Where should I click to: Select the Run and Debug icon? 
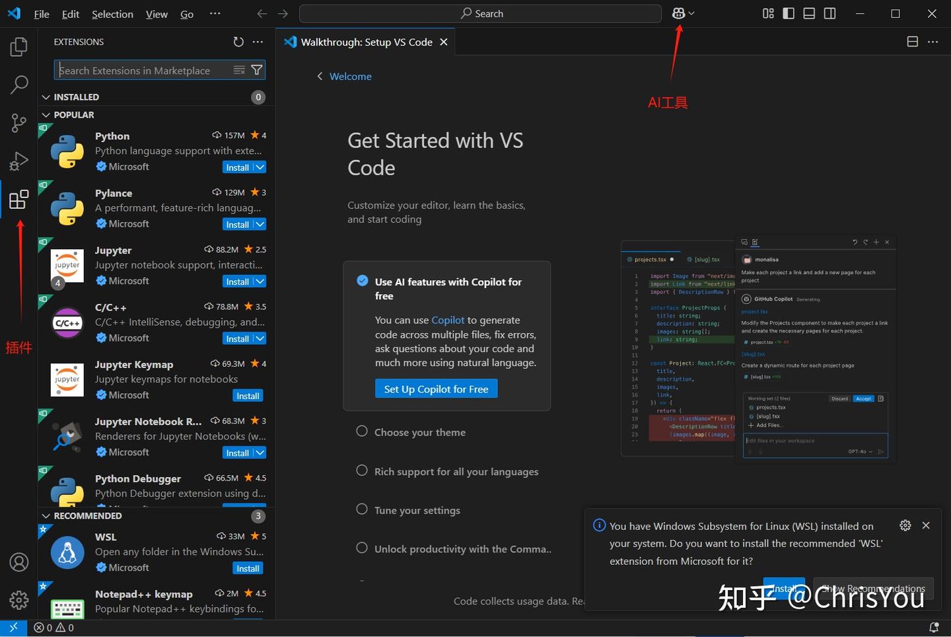pos(18,161)
